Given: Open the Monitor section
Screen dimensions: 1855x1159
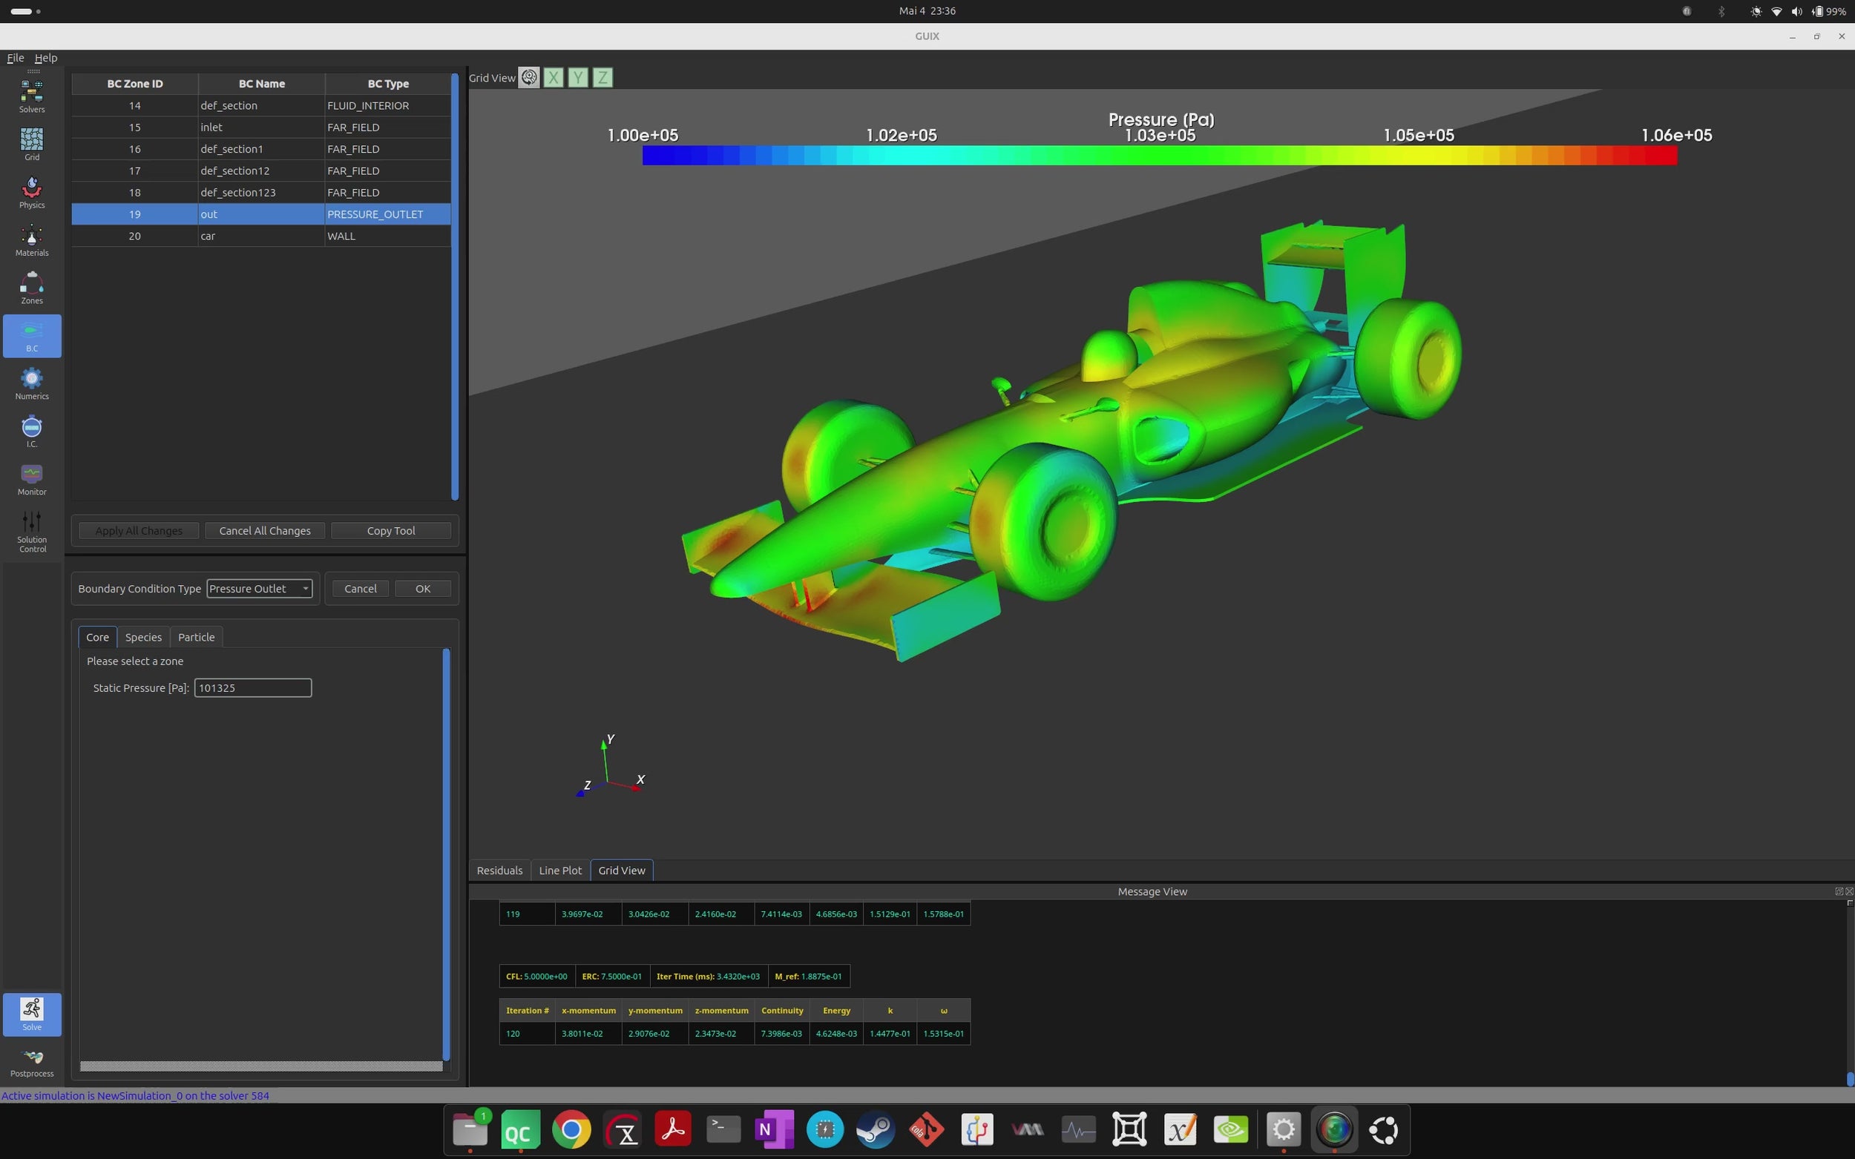Looking at the screenshot, I should tap(31, 478).
